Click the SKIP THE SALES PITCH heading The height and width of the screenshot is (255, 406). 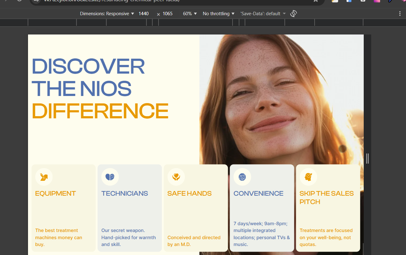[326, 198]
